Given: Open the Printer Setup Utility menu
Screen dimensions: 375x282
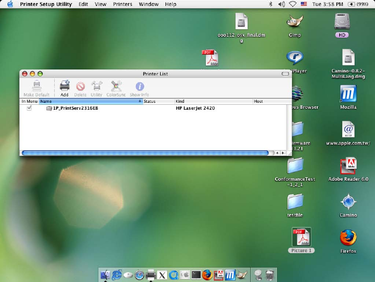Looking at the screenshot, I should coord(46,4).
